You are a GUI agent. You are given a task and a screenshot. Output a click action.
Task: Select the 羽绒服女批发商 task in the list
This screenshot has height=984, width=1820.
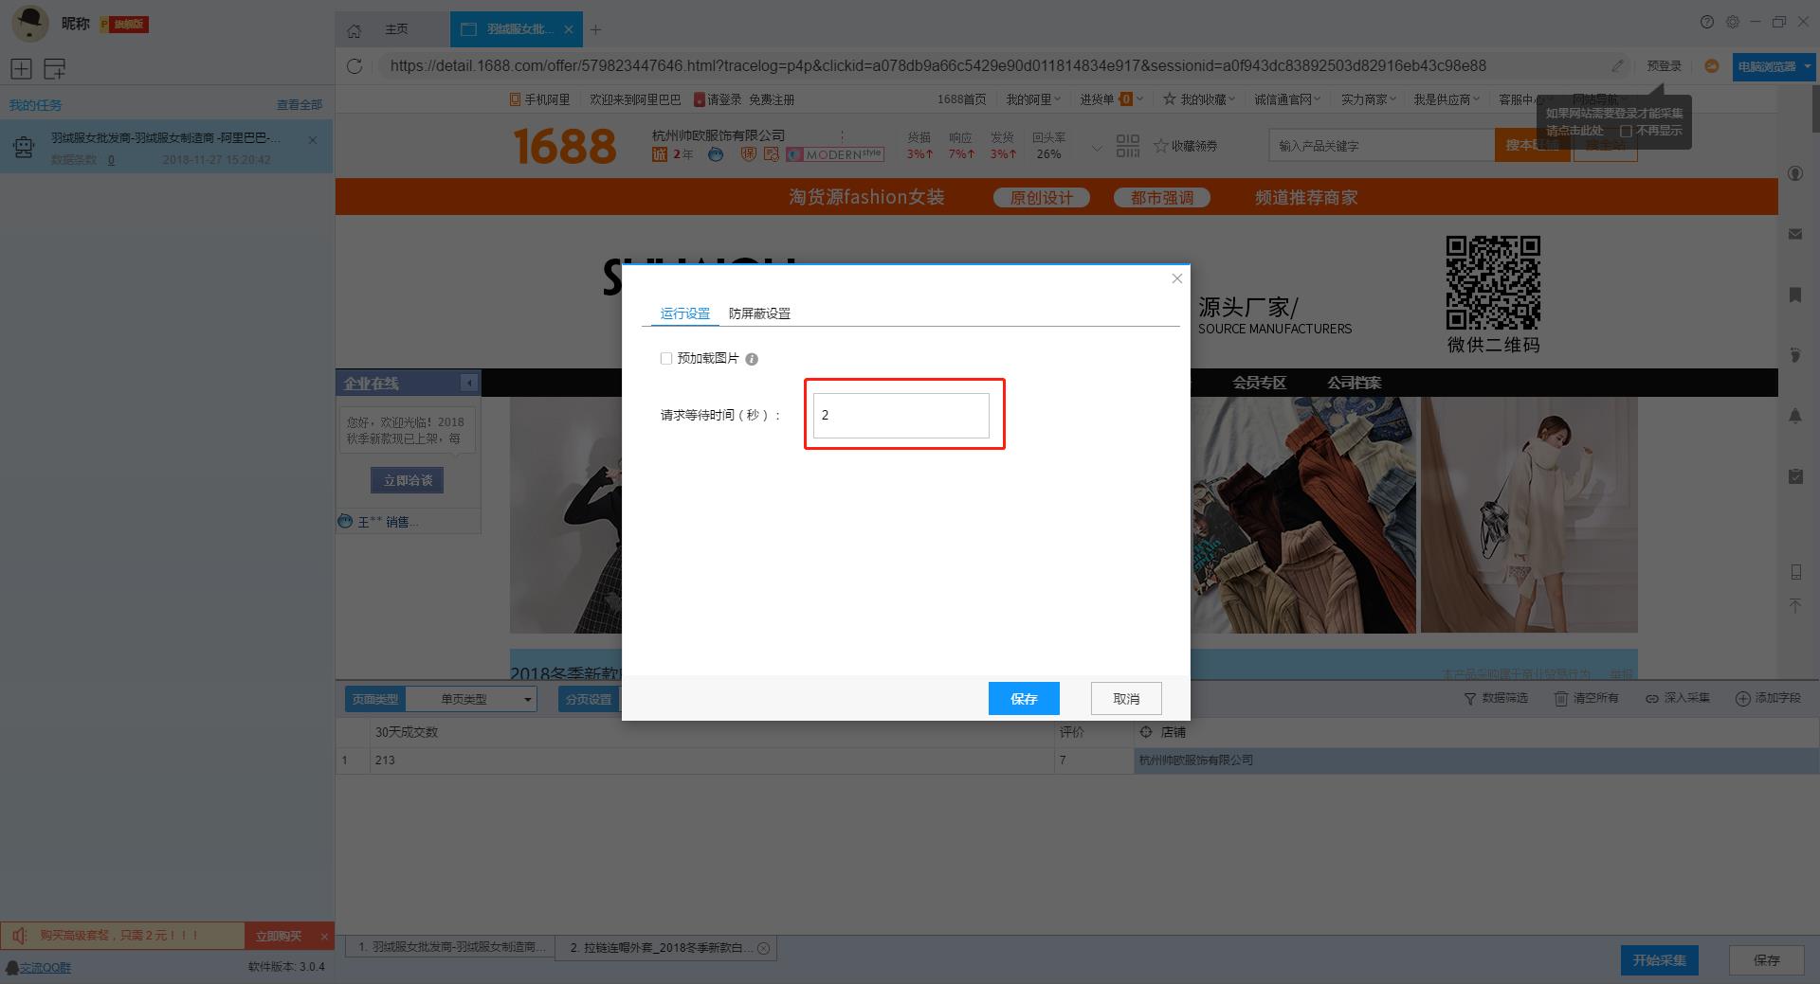[x=166, y=146]
